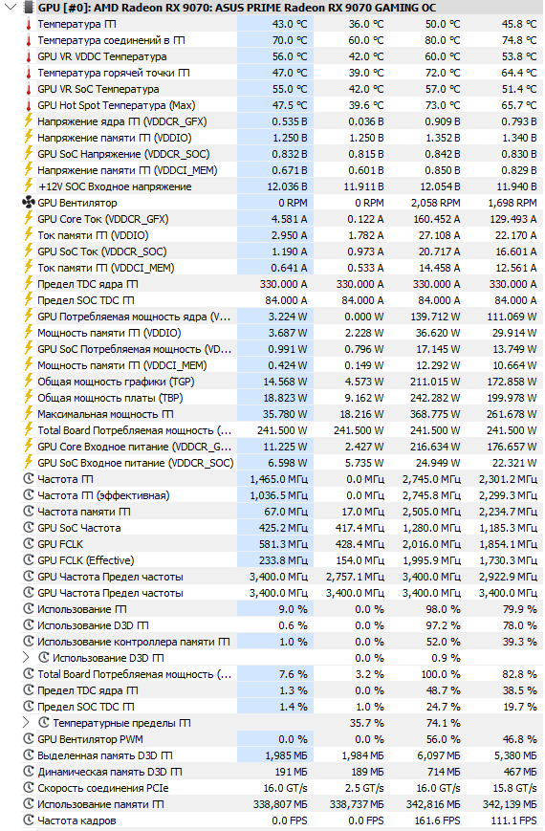Click gauge icon of GPU Вентилятор PWM
This screenshot has width=545, height=831.
click(x=29, y=739)
